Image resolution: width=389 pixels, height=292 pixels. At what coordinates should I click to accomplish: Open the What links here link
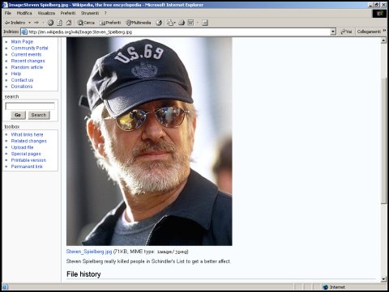27,134
